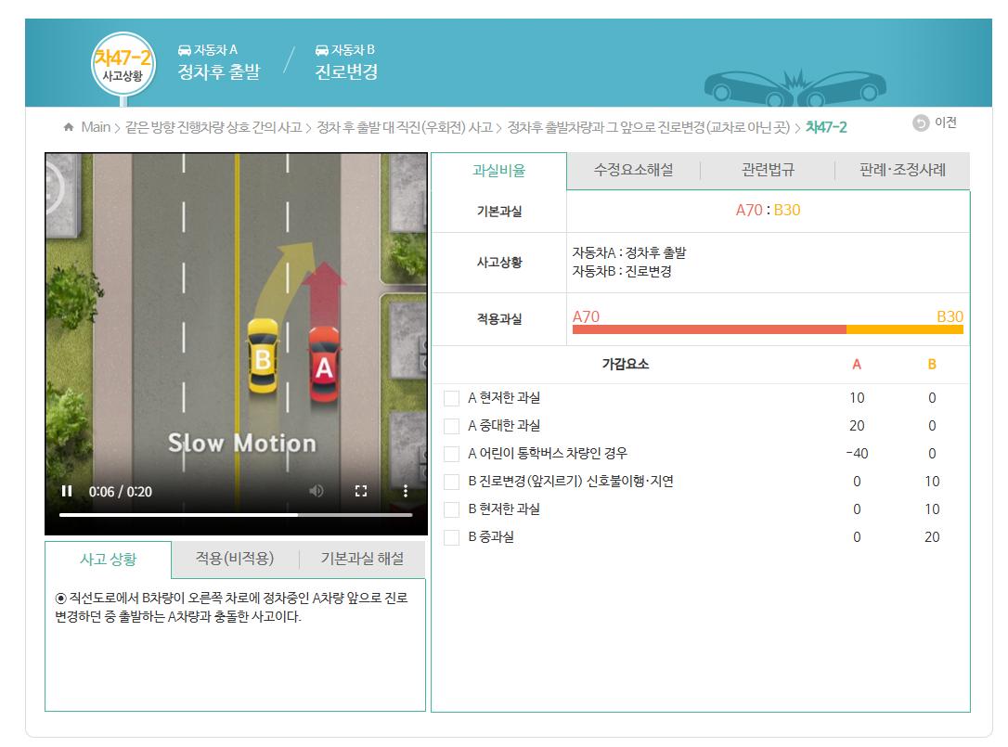This screenshot has width=1008, height=747.
Task: Enable the 'B 중과실' checkbox
Action: [452, 537]
